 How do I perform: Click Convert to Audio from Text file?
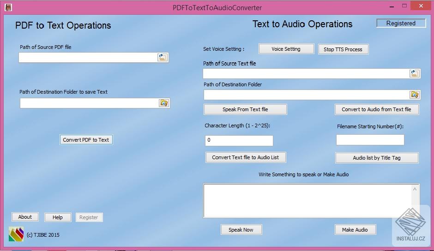click(376, 109)
